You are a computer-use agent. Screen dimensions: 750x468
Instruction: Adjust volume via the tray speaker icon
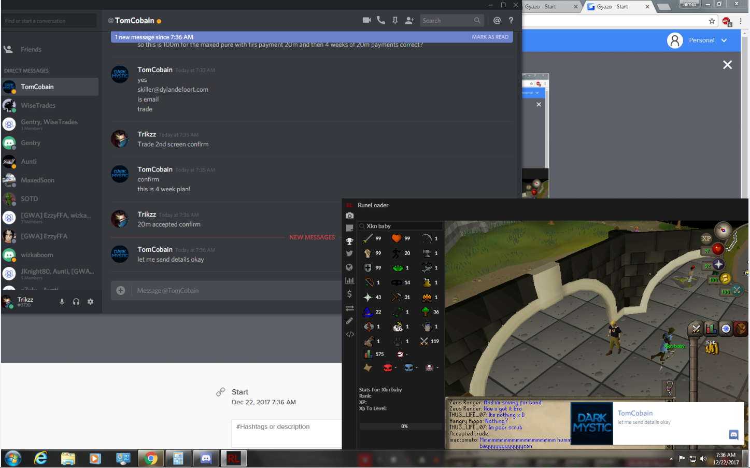coord(703,459)
